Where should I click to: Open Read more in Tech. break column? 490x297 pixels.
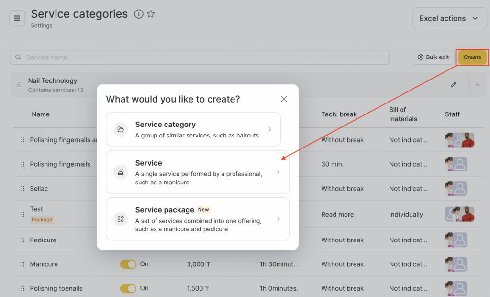pos(337,214)
